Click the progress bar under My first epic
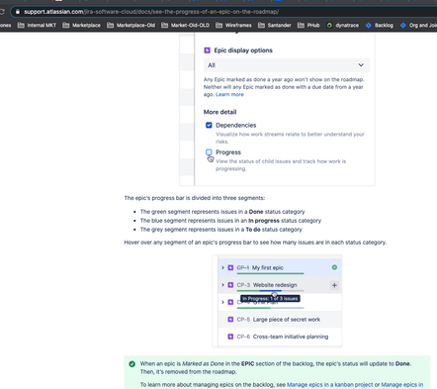Image resolution: width=437 pixels, height=389 pixels. [270, 273]
